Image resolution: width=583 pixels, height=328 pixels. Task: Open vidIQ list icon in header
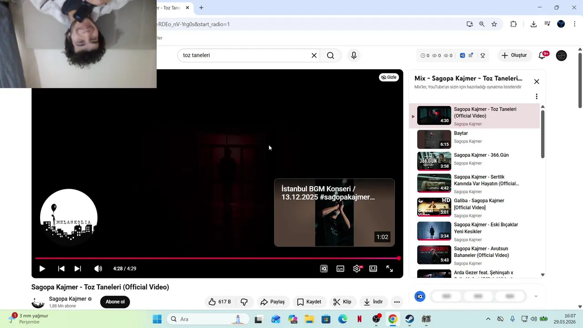[x=471, y=56]
